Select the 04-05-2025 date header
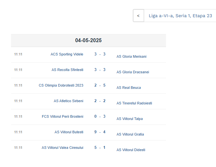This screenshot has height=167, width=216. (x=88, y=40)
